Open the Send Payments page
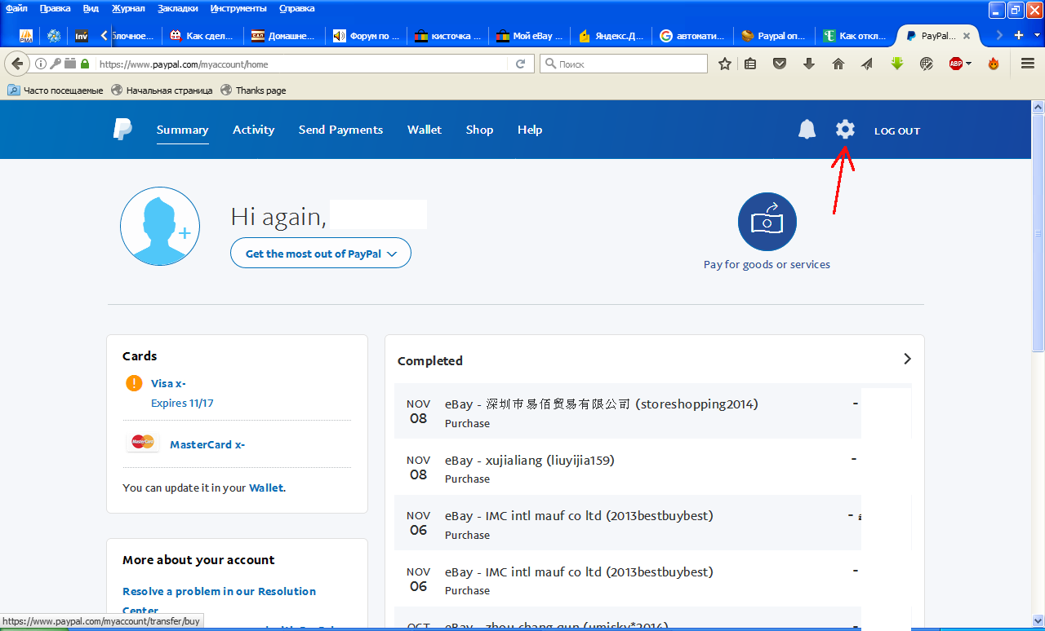This screenshot has width=1045, height=631. point(340,130)
